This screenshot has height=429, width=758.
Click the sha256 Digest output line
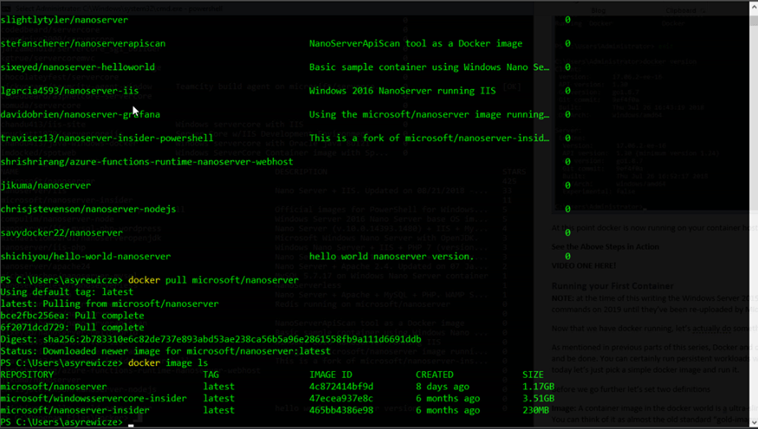[x=211, y=339]
